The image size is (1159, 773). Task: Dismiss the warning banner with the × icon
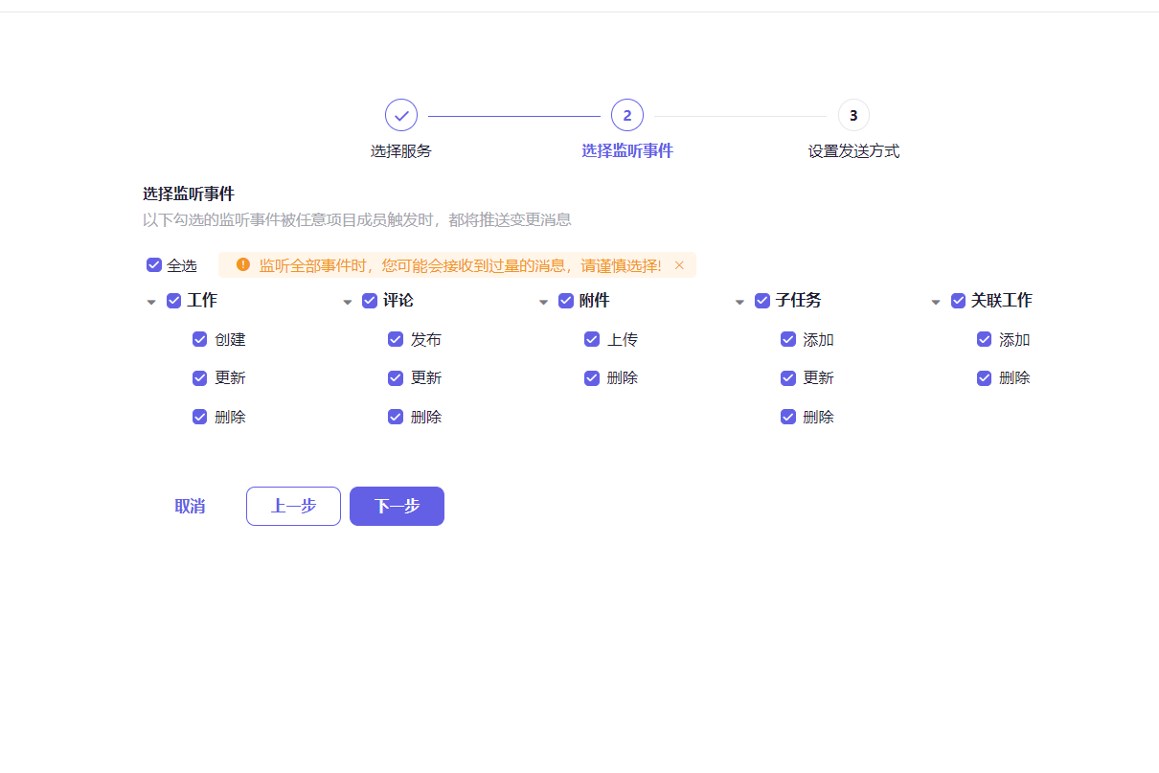tap(679, 265)
